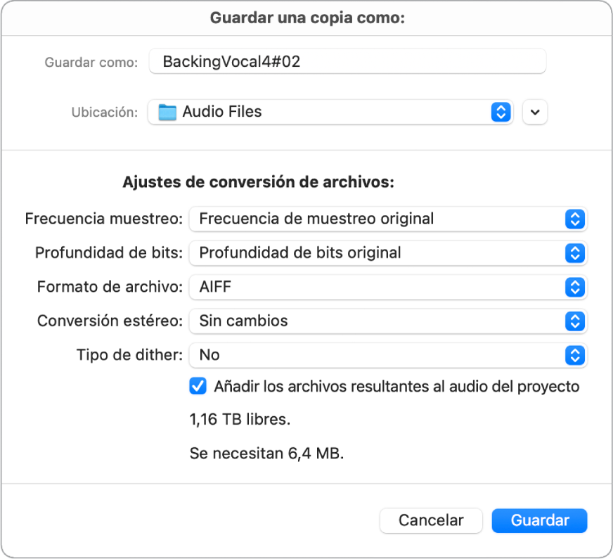
Task: Open the dither type menu set to No
Action: pyautogui.click(x=380, y=355)
